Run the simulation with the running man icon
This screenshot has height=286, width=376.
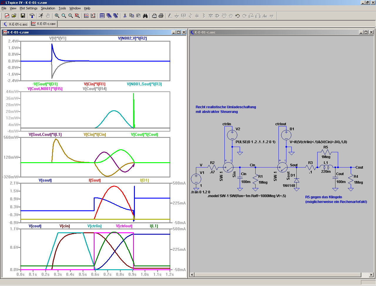pyautogui.click(x=41, y=16)
